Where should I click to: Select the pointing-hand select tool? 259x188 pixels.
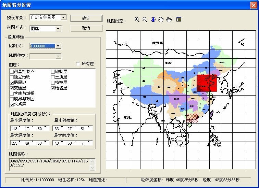pos(169,19)
